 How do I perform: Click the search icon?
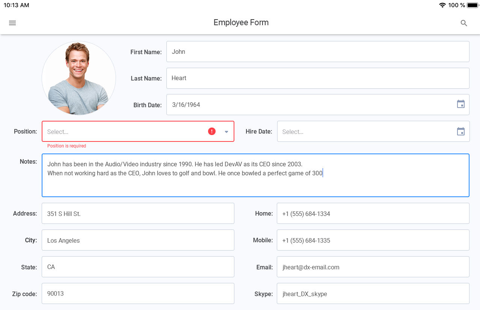pos(463,23)
